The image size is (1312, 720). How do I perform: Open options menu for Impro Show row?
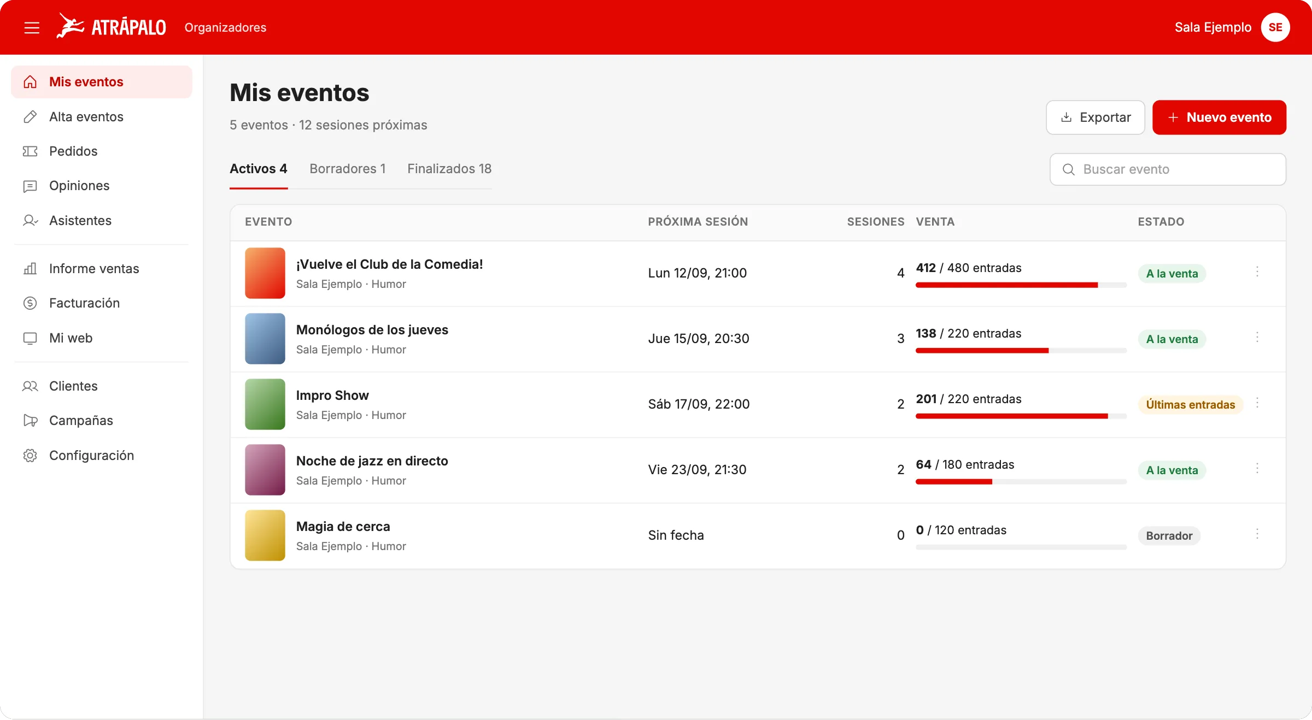(x=1257, y=403)
